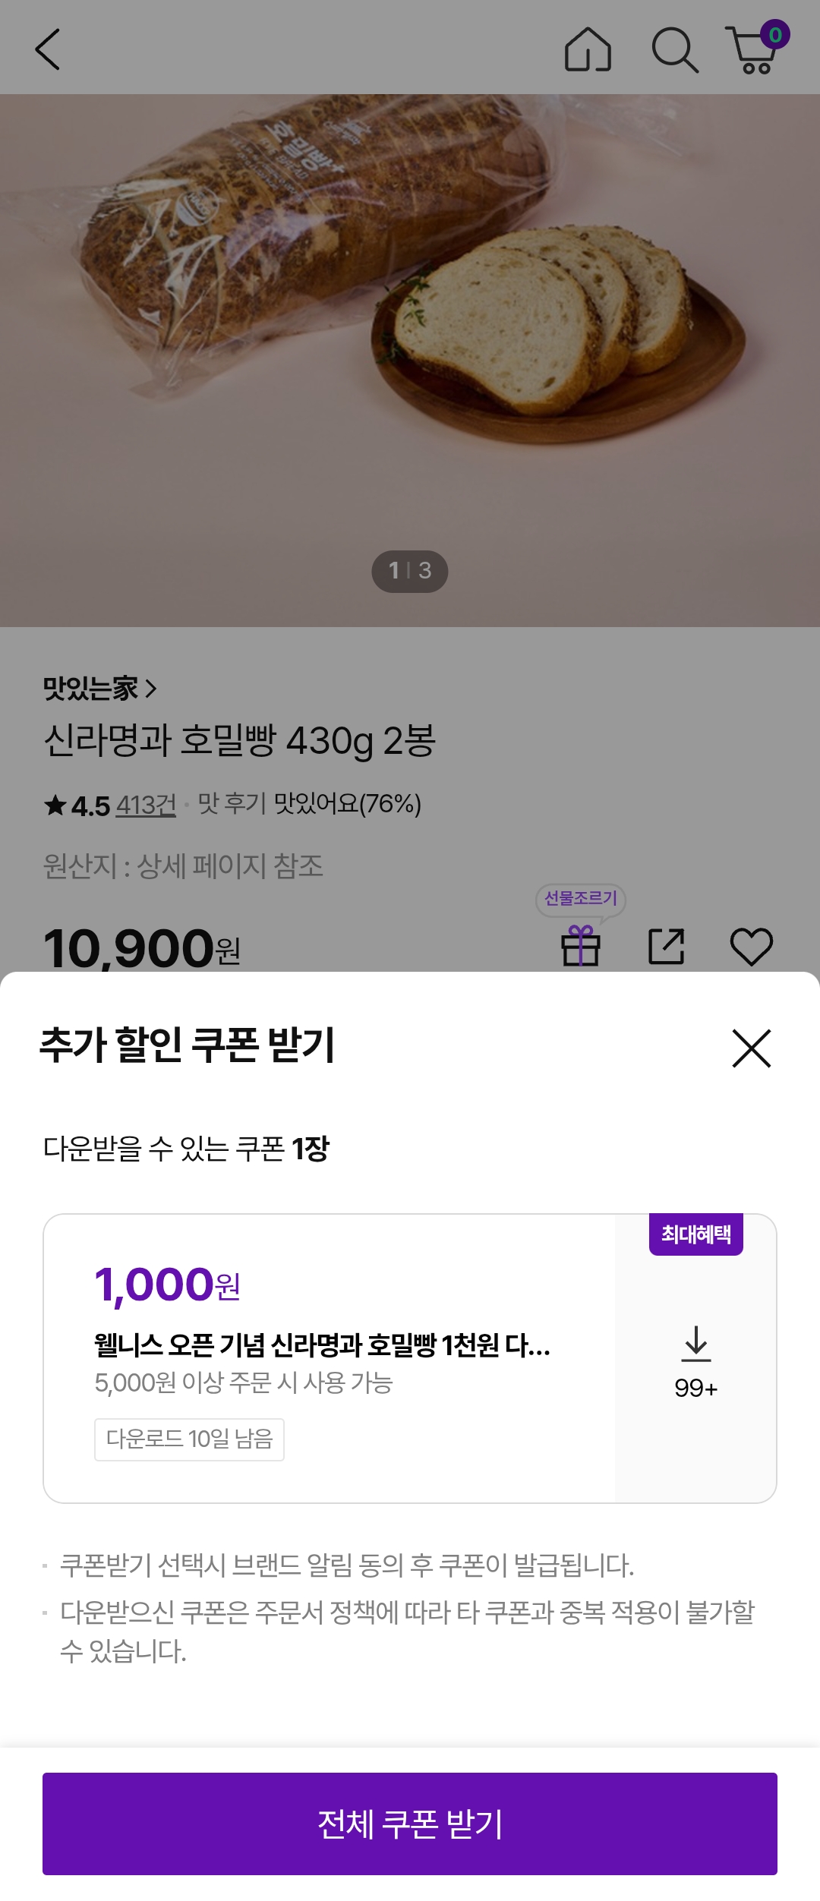The height and width of the screenshot is (1901, 820).
Task: Tap the share icon
Action: tap(667, 946)
